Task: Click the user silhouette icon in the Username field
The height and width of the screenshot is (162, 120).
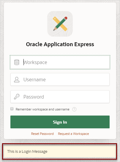Action: point(17,80)
